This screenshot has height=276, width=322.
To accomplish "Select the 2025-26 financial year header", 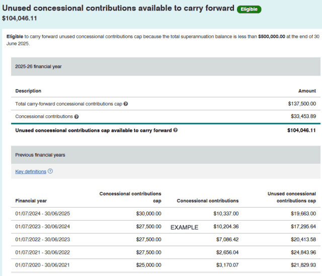I will pos(166,66).
